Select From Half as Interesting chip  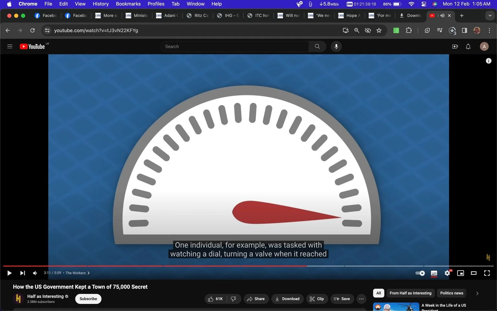pyautogui.click(x=410, y=293)
